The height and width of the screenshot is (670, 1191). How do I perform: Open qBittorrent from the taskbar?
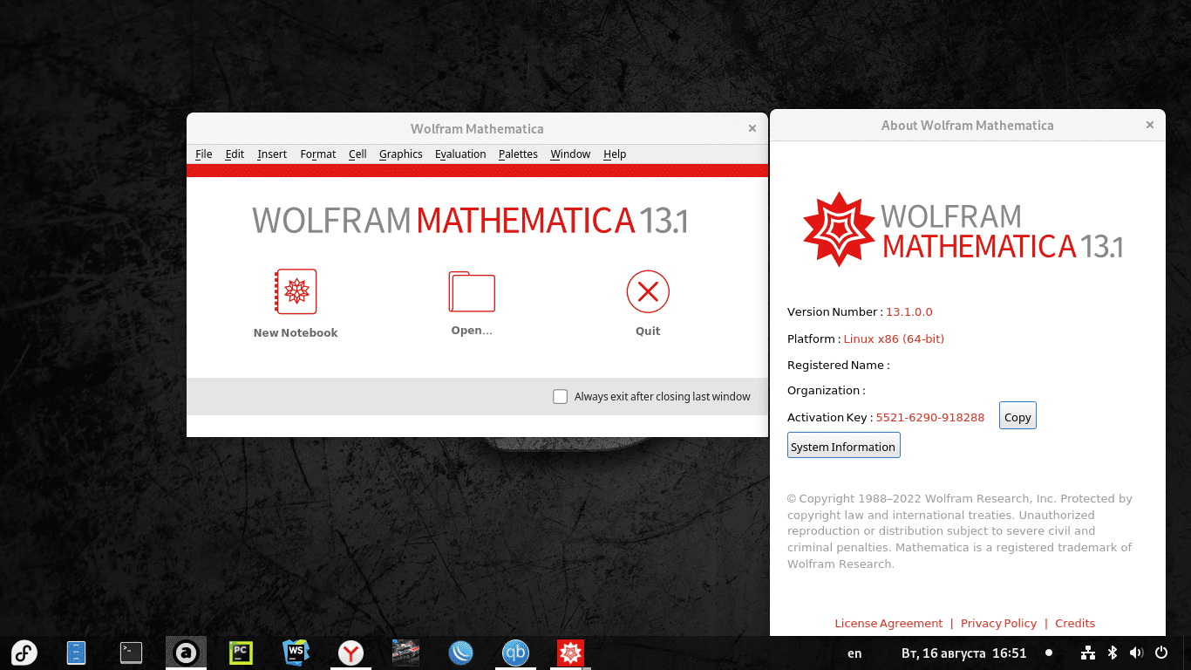tap(515, 653)
